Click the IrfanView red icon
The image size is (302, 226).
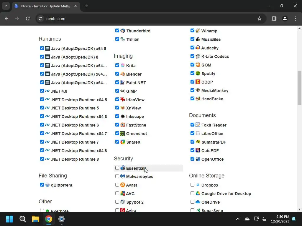[x=123, y=99]
